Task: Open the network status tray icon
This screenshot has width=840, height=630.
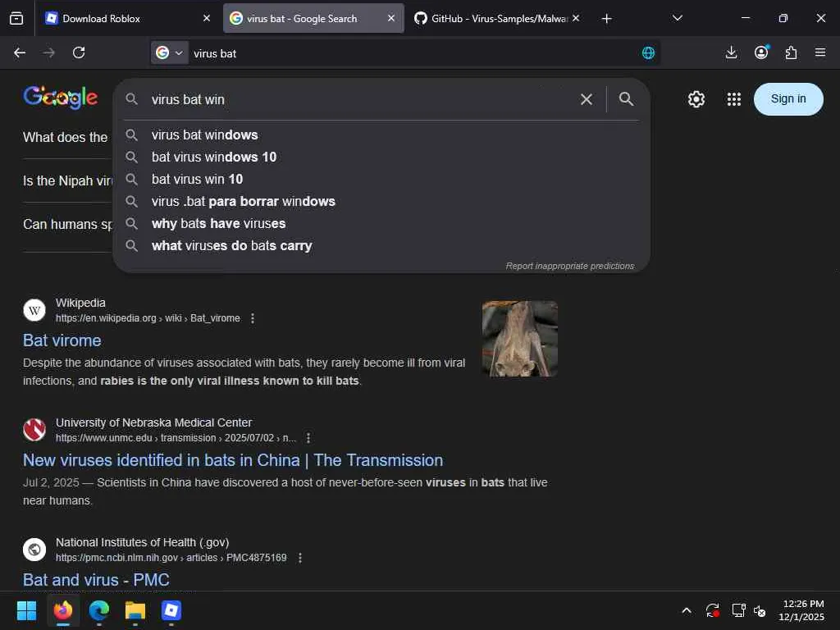Action: coord(739,610)
